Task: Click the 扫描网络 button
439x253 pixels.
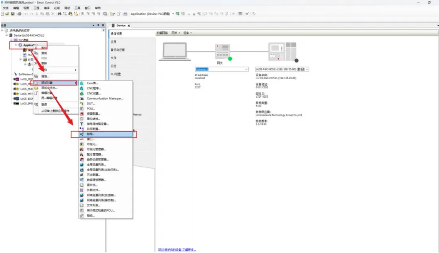Action: (x=162, y=33)
